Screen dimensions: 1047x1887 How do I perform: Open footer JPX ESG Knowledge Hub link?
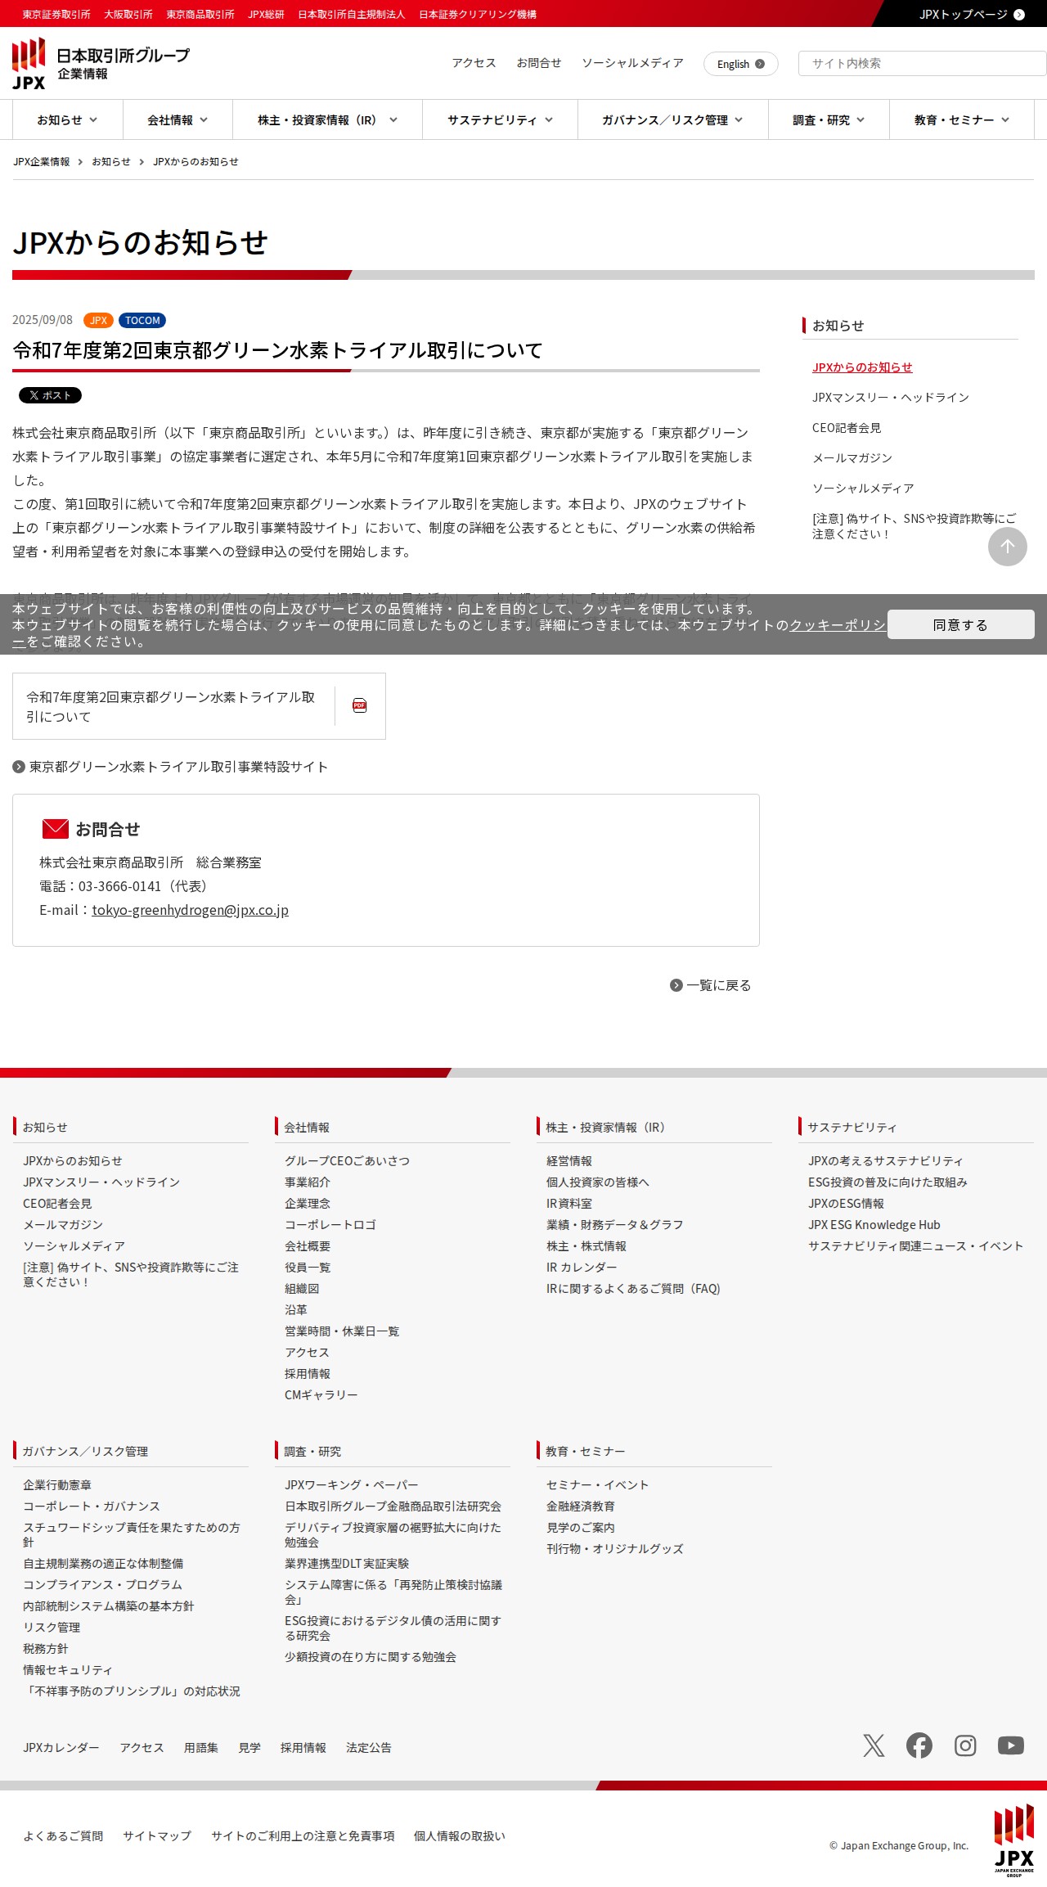pyautogui.click(x=874, y=1225)
